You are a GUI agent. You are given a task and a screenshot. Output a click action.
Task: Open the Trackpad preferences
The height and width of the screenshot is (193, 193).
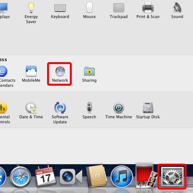tap(119, 11)
